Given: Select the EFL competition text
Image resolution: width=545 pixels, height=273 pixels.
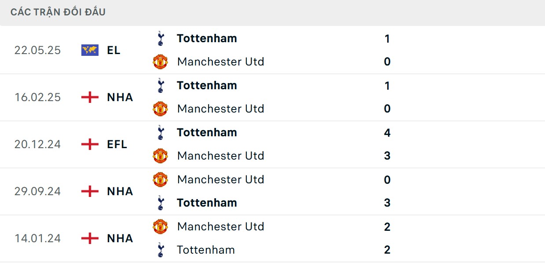Looking at the screenshot, I should click(117, 144).
